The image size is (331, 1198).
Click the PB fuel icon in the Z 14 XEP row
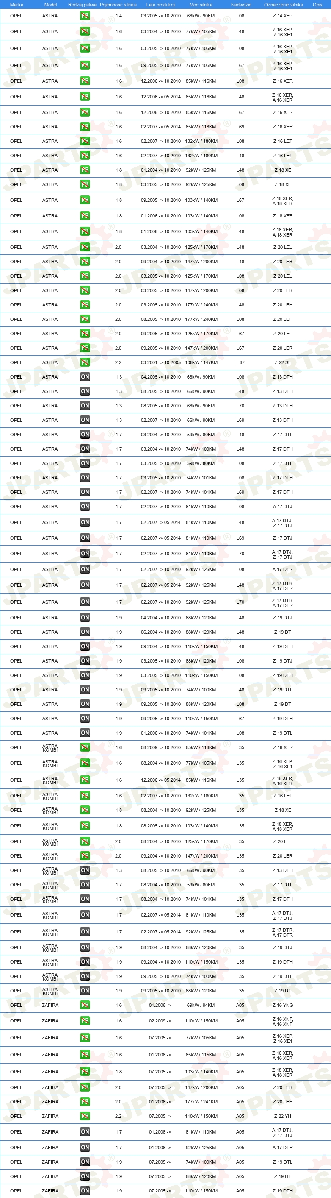(85, 16)
